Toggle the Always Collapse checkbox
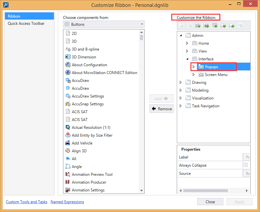260x212 pixels. tap(245, 165)
